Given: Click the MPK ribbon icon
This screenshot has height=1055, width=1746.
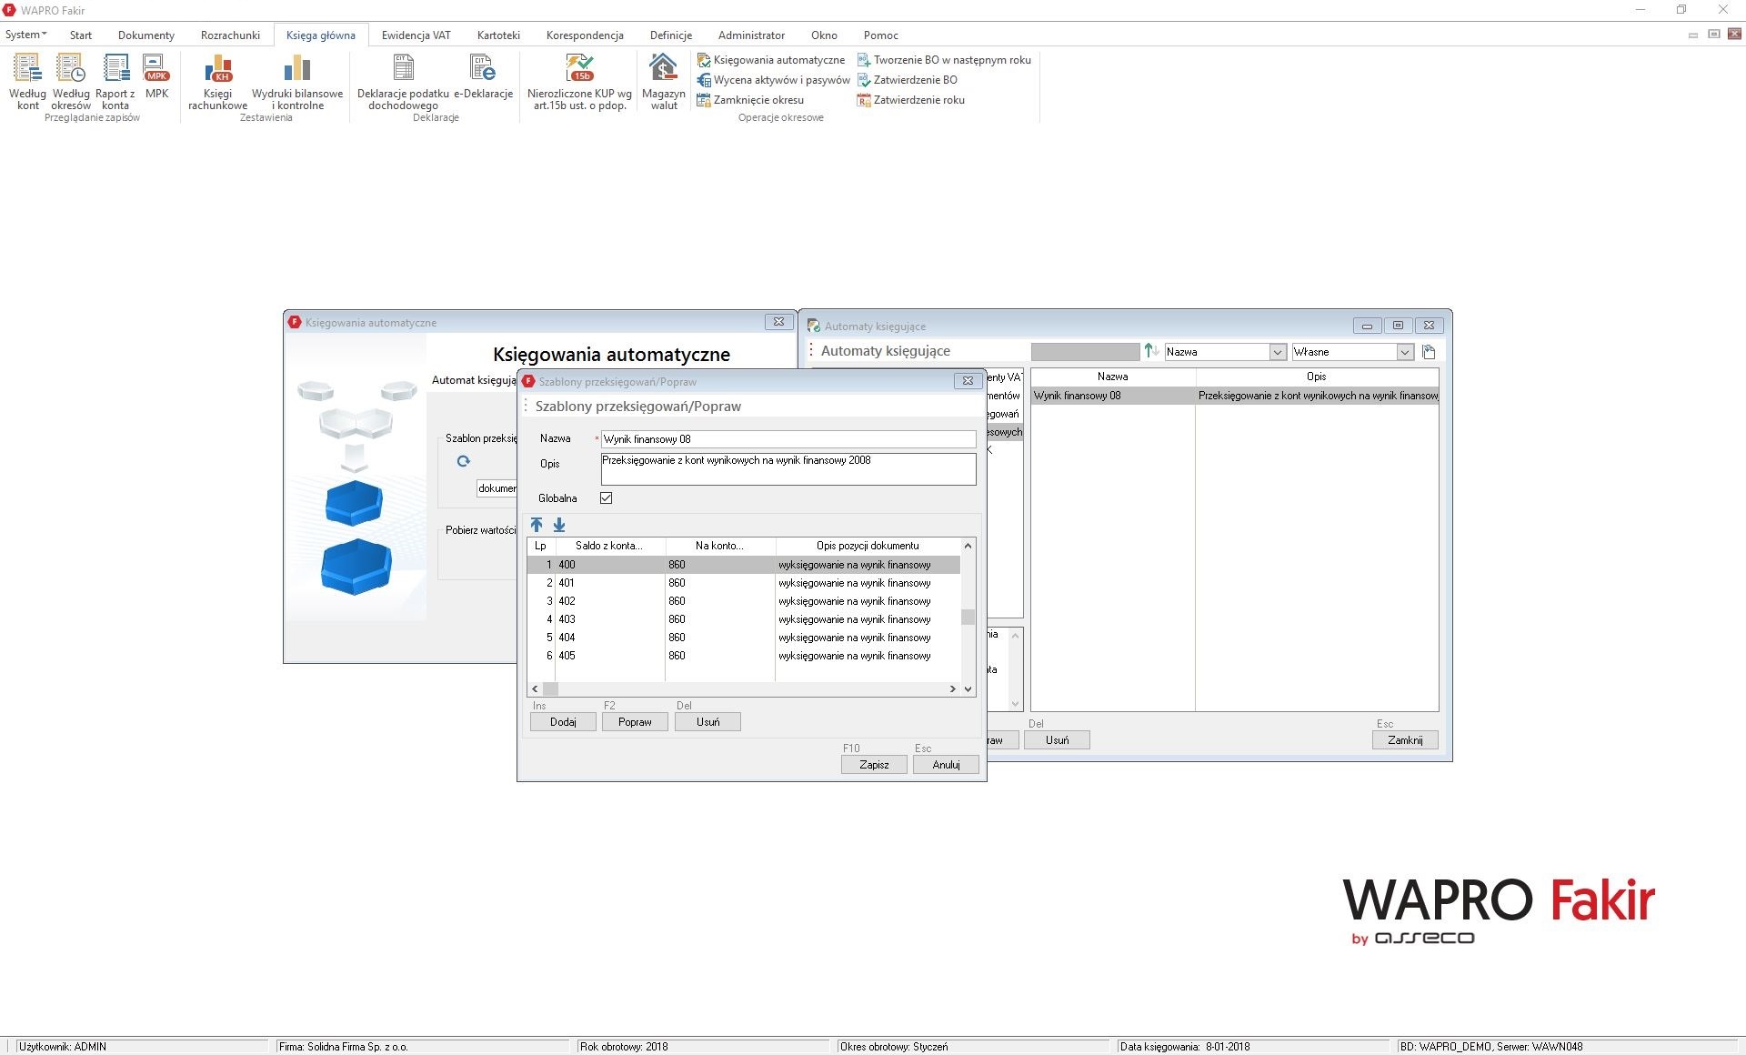Looking at the screenshot, I should [156, 76].
